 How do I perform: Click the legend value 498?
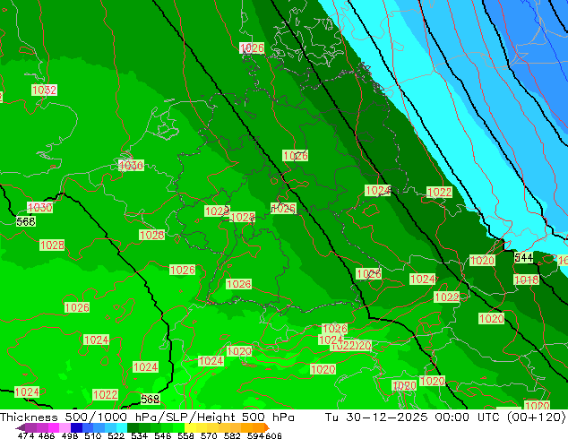click(70, 435)
